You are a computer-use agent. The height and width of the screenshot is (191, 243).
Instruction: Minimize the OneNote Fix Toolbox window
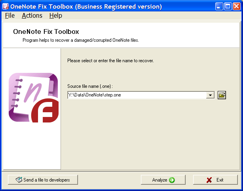[219, 6]
